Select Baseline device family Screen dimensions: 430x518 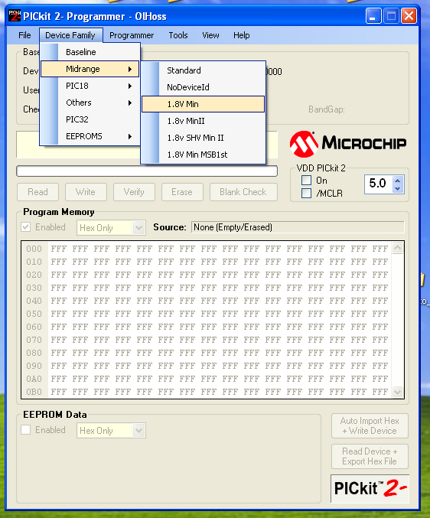[90, 52]
